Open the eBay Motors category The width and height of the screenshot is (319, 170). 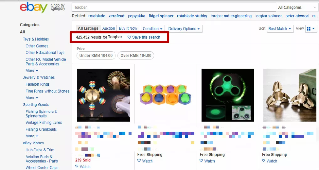pos(33,143)
